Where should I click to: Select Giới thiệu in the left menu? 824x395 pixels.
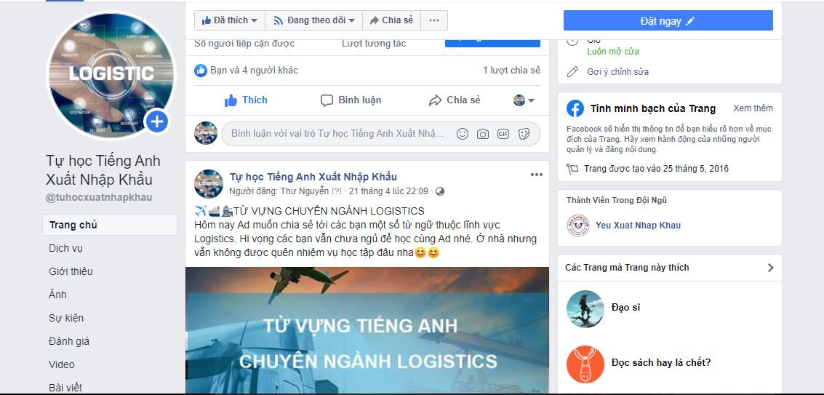71,271
